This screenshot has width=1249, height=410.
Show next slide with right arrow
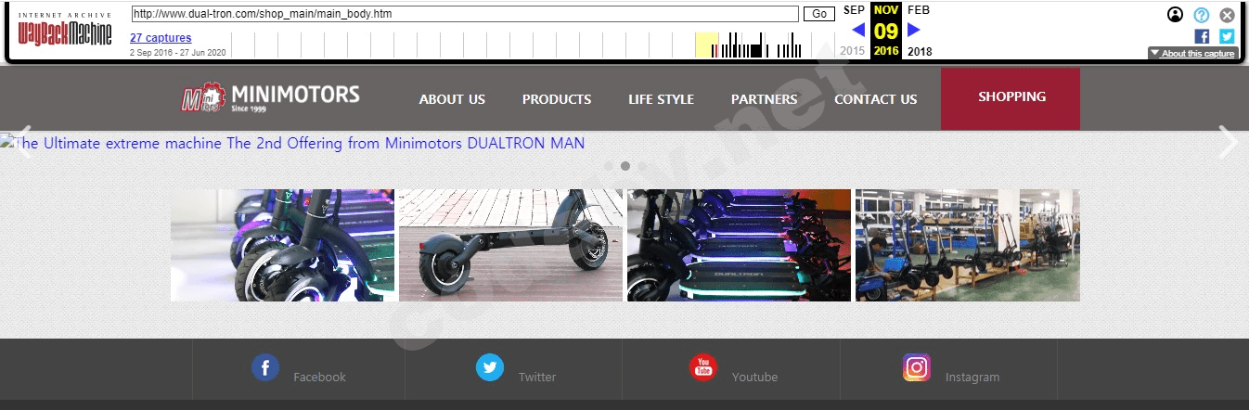point(1228,142)
